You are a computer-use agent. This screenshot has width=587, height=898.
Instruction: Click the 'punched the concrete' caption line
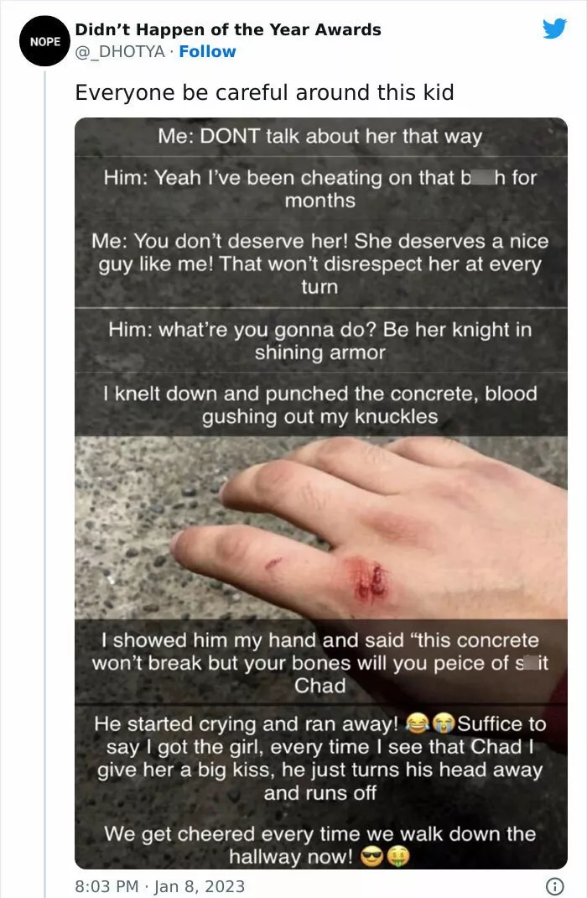click(321, 405)
